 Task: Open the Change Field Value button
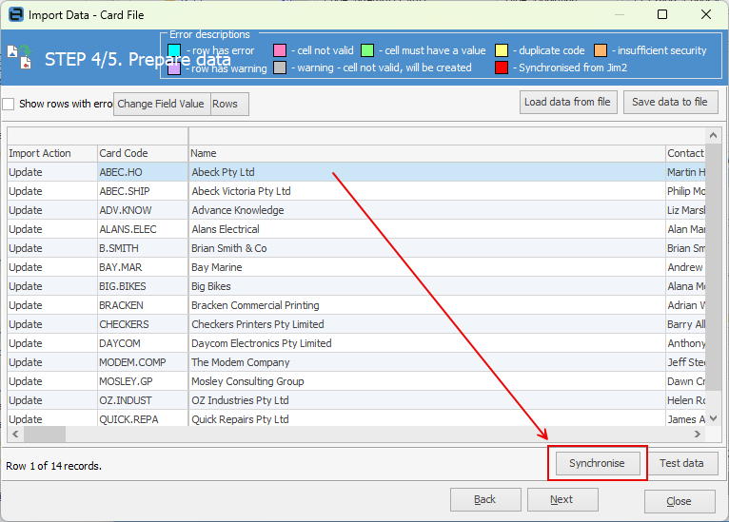(x=162, y=104)
